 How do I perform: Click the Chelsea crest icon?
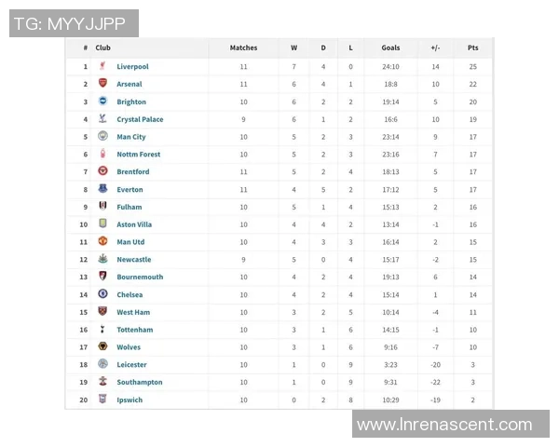[102, 294]
